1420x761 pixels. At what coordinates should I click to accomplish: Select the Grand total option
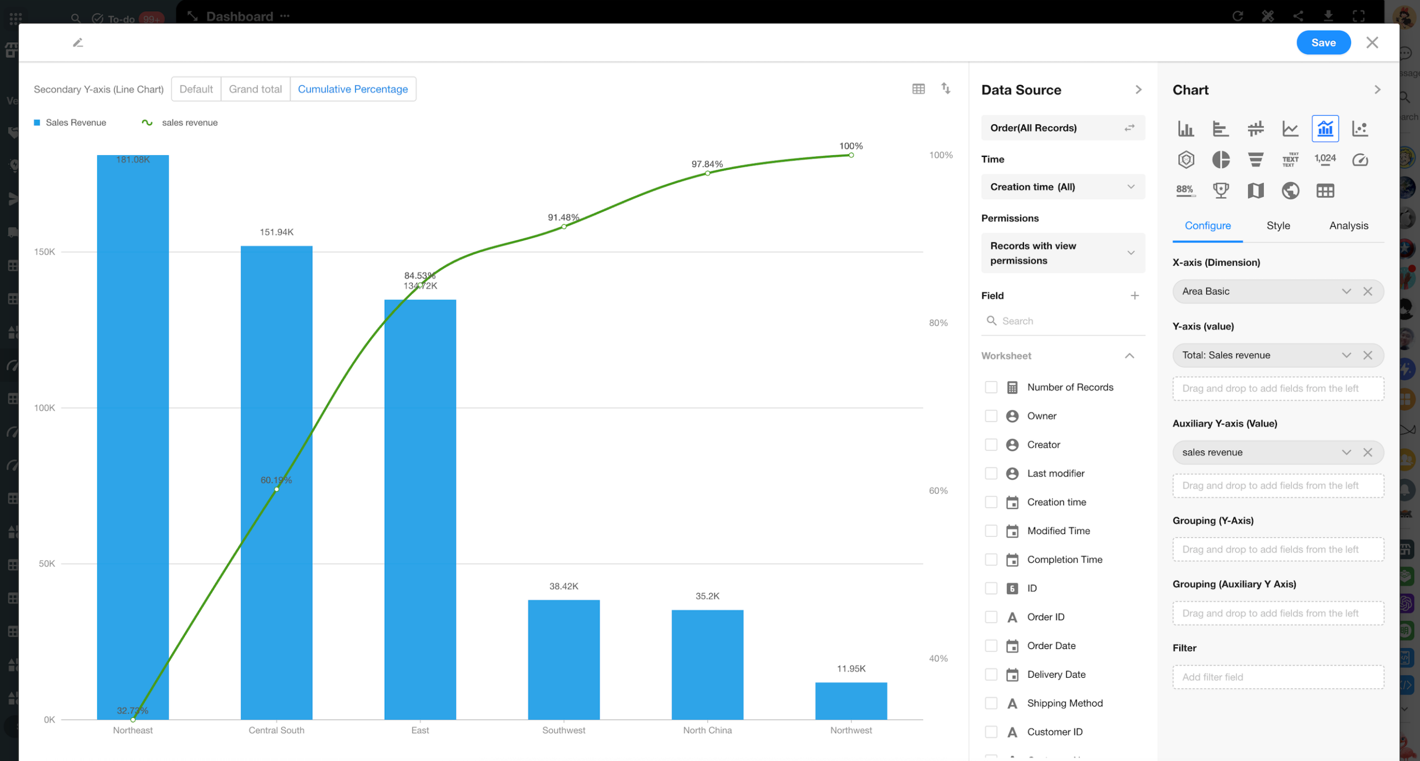(255, 89)
